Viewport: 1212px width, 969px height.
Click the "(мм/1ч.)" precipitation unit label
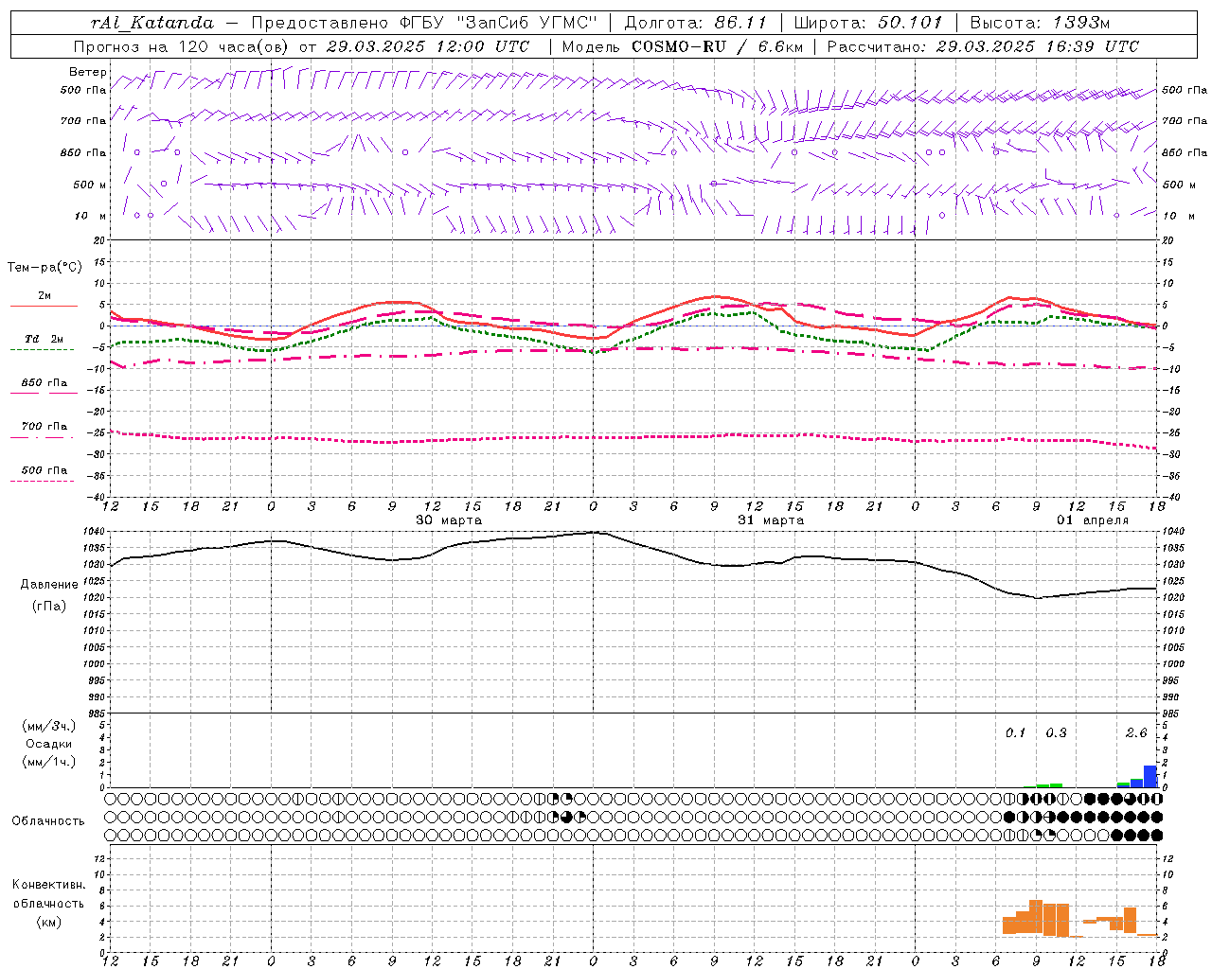click(50, 762)
